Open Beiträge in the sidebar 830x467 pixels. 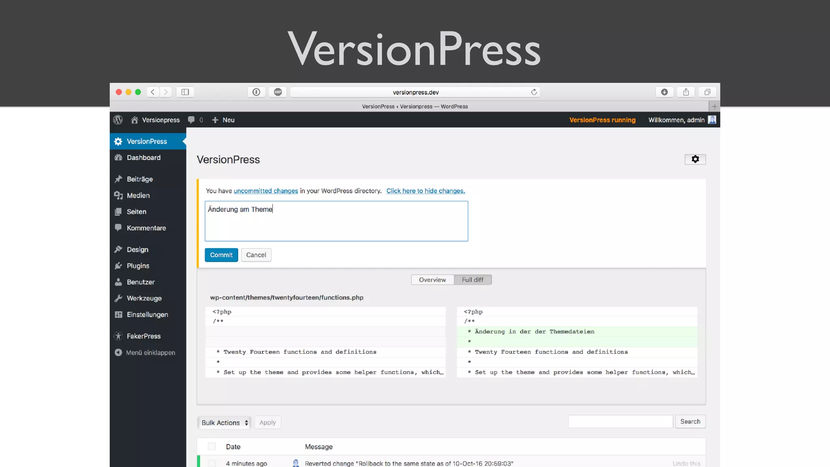148,179
